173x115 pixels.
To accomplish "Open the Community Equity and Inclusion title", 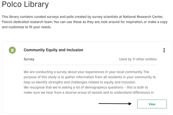I will [x=53, y=50].
